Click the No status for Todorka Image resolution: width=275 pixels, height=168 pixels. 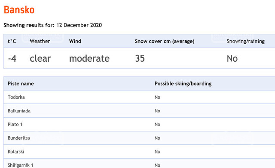coord(157,97)
